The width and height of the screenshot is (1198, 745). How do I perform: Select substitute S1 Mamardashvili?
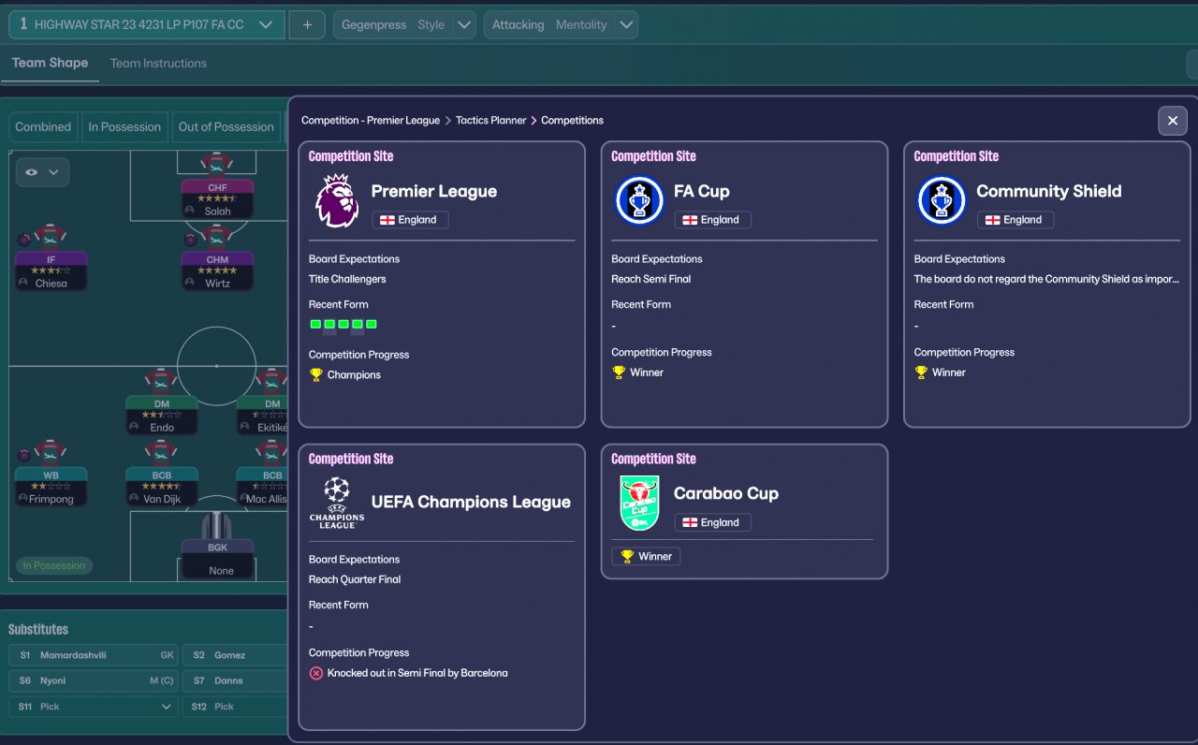pyautogui.click(x=93, y=655)
